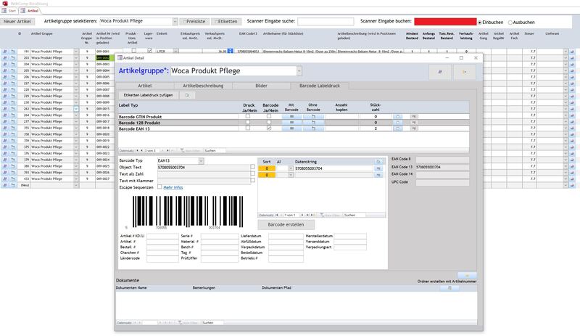Click Neuer Artikel button
Viewport: 580px width, 336px height.
(17, 22)
